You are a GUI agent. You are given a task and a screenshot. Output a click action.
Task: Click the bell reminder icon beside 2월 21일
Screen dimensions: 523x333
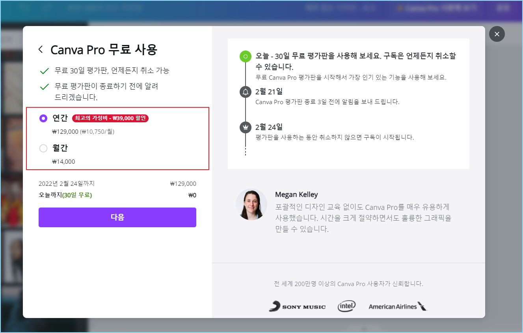[x=246, y=92]
